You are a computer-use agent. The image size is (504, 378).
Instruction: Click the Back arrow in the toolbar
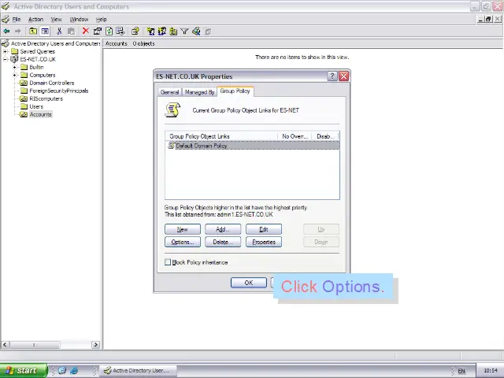pos(6,31)
